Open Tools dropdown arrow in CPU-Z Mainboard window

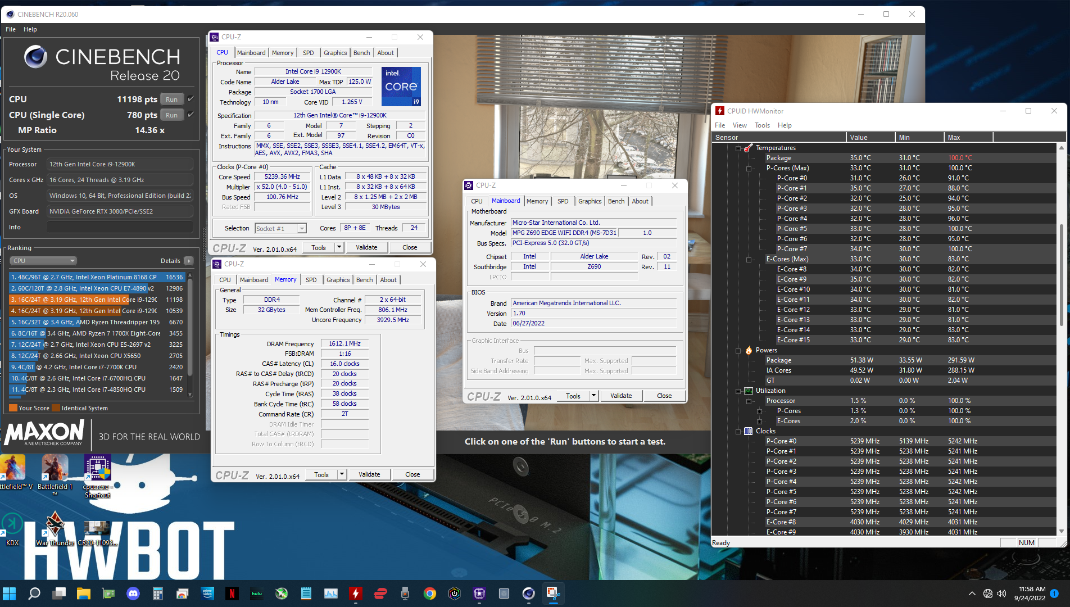coord(593,396)
